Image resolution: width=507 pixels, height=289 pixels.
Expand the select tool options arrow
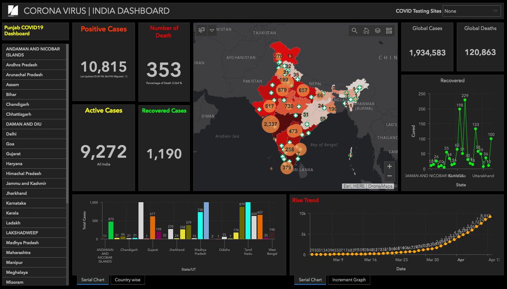click(x=212, y=31)
